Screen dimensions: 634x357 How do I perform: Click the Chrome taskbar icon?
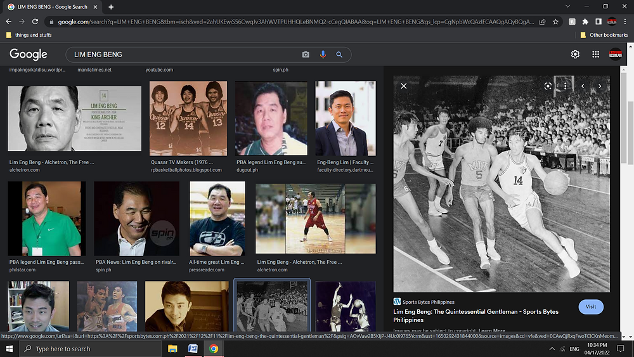click(x=214, y=349)
